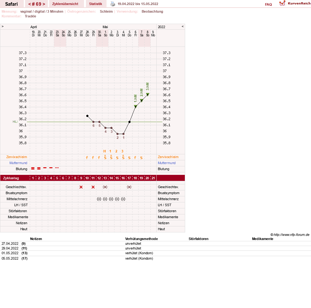The width and height of the screenshot is (311, 308).
Task: Click cycle day 21 in Zyklustag bar
Action: pos(153,178)
